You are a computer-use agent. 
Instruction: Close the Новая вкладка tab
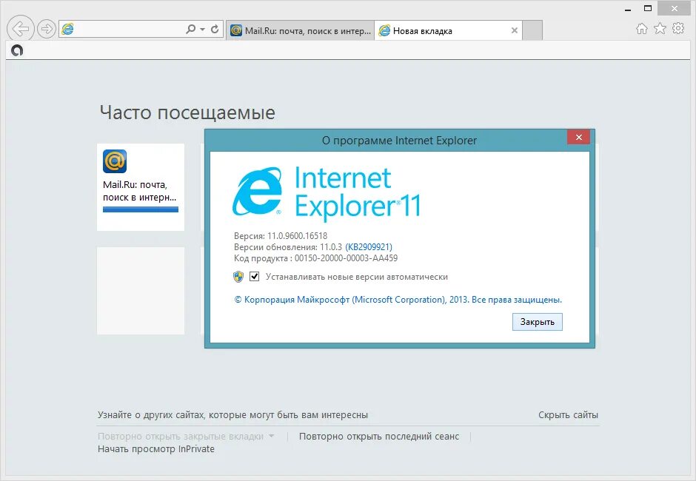514,30
